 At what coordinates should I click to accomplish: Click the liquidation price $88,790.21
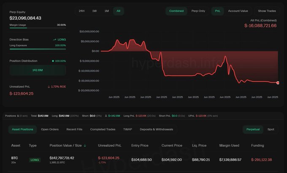(201, 160)
